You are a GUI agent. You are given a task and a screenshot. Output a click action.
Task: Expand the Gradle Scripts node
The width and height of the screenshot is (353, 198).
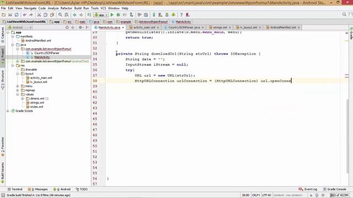(8, 111)
